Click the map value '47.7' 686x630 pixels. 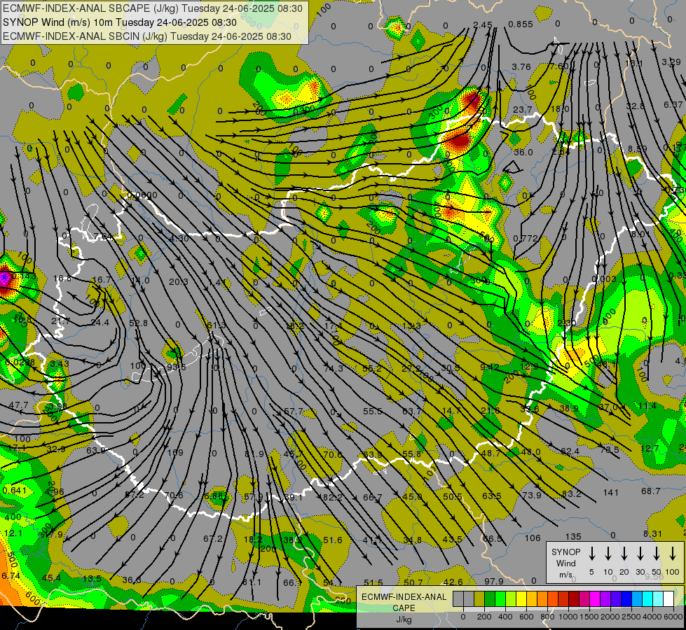point(18,405)
